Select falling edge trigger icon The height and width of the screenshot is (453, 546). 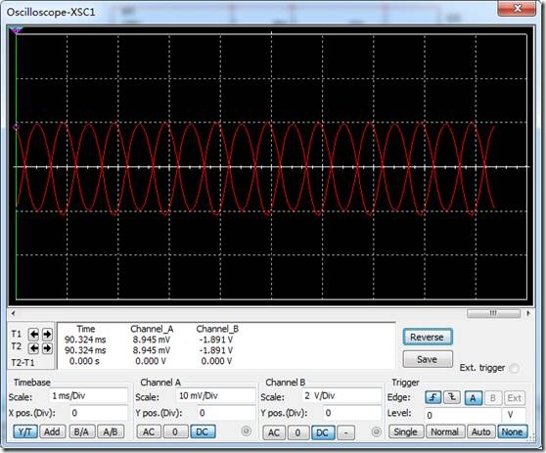pos(452,397)
